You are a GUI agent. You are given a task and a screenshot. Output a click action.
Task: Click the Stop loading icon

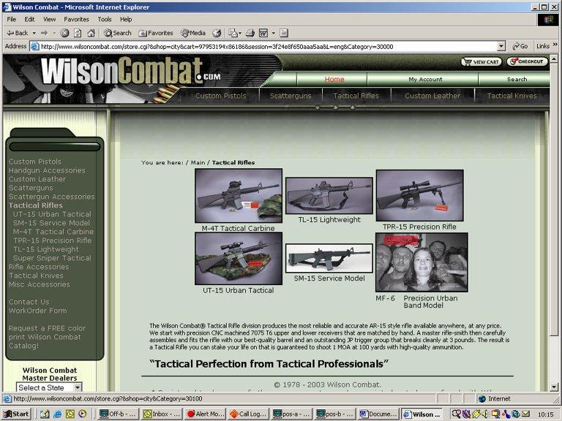pyautogui.click(x=64, y=33)
